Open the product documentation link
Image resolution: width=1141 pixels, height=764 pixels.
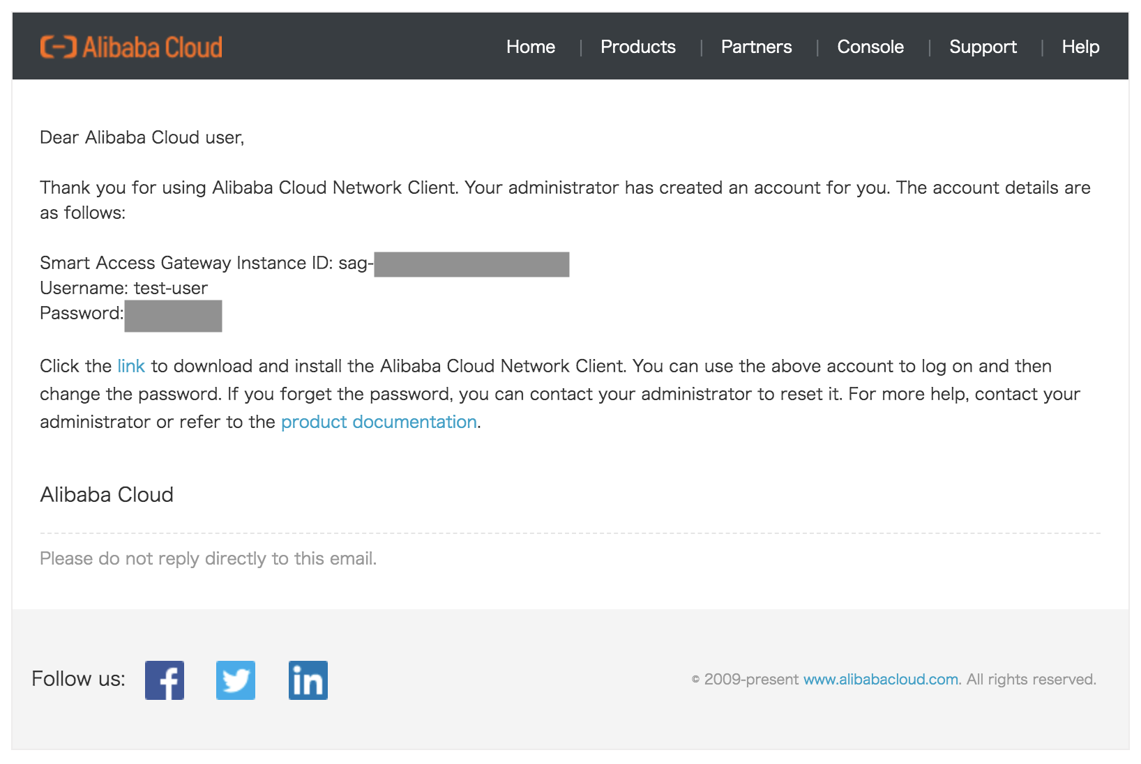pos(379,422)
